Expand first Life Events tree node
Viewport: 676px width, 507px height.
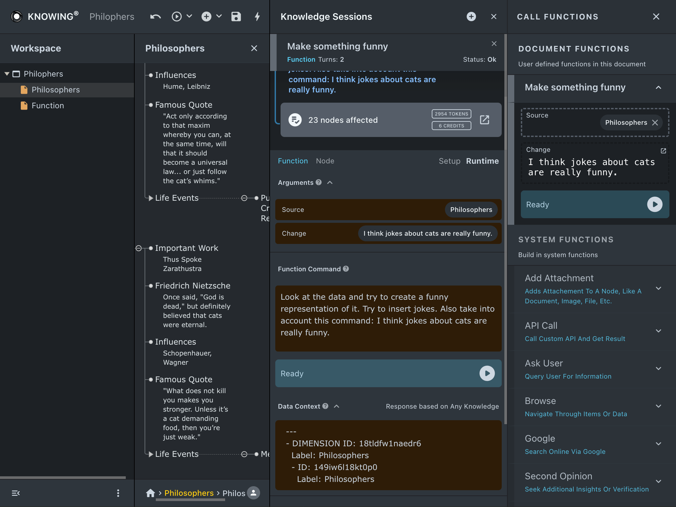click(x=151, y=198)
